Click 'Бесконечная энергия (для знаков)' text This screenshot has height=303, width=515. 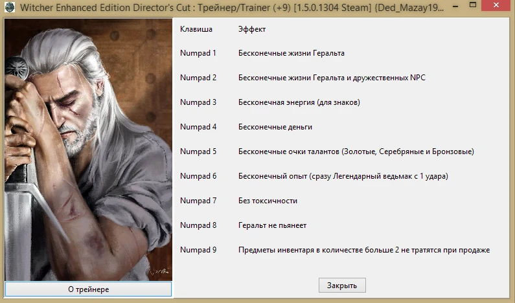(299, 102)
